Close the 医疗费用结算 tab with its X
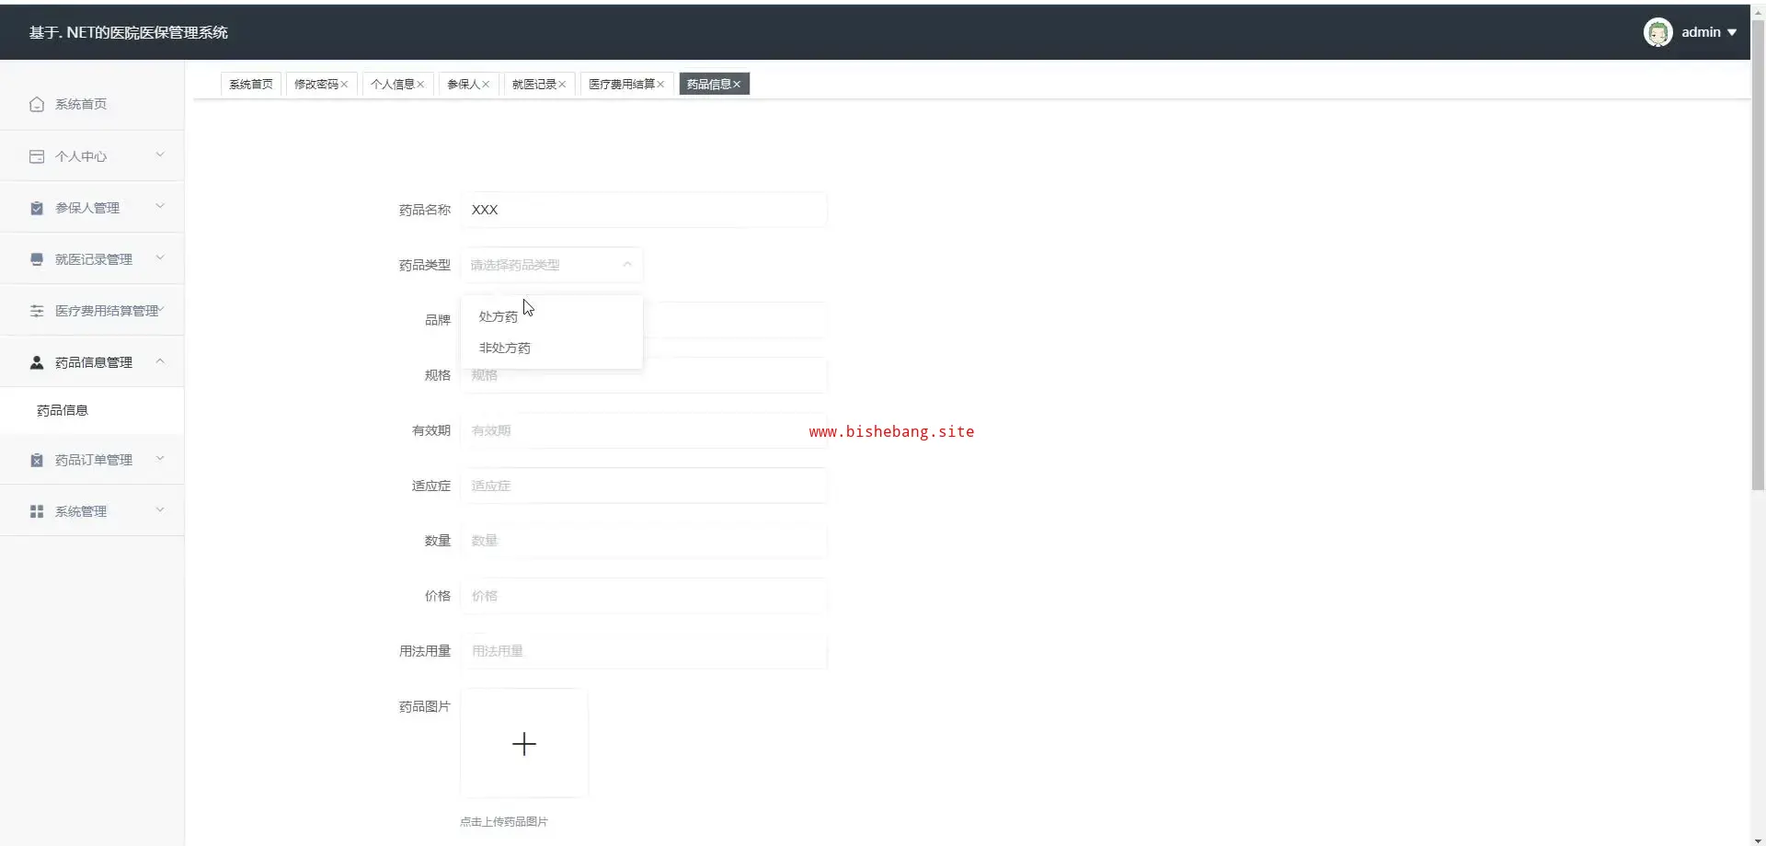 (660, 85)
